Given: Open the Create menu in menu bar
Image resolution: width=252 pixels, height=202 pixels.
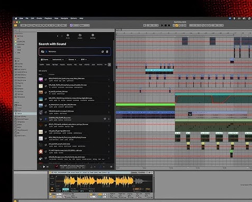Looking at the screenshot, I should (39, 18).
